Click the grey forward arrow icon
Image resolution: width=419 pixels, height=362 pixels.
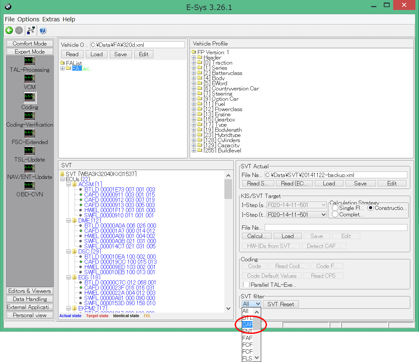(19, 30)
